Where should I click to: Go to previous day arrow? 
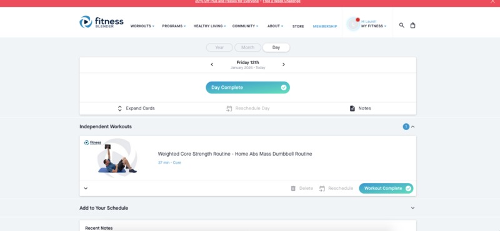tap(212, 65)
